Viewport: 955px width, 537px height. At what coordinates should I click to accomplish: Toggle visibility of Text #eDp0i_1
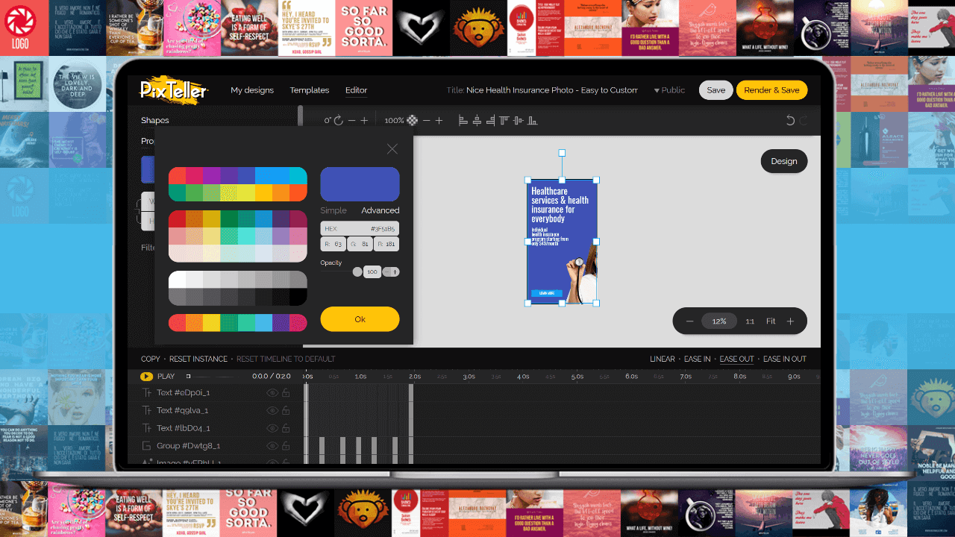(x=272, y=392)
